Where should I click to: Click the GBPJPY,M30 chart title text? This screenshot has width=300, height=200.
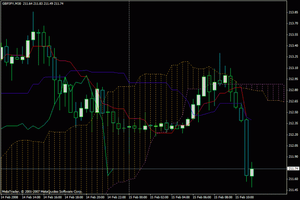pos(12,4)
